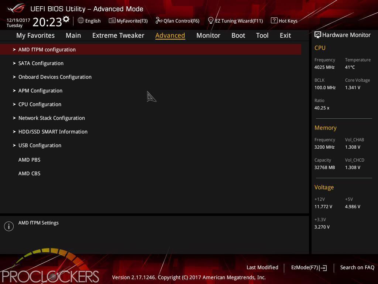The image size is (378, 284).
Task: Expand HDD/SSD SMART Information arrow
Action: tap(14, 132)
